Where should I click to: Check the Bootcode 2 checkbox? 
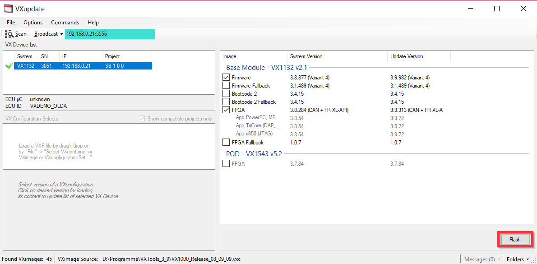tap(227, 94)
